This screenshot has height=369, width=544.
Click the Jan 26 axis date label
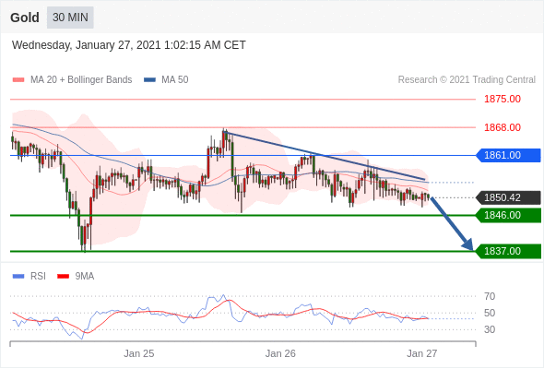pyautogui.click(x=280, y=353)
